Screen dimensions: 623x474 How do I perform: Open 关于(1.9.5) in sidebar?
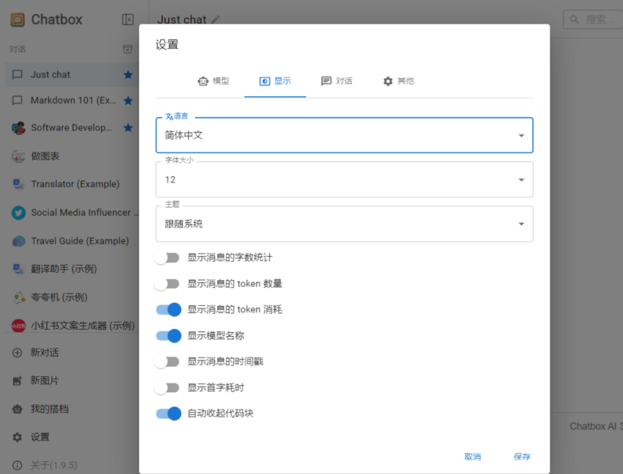[x=72, y=465]
